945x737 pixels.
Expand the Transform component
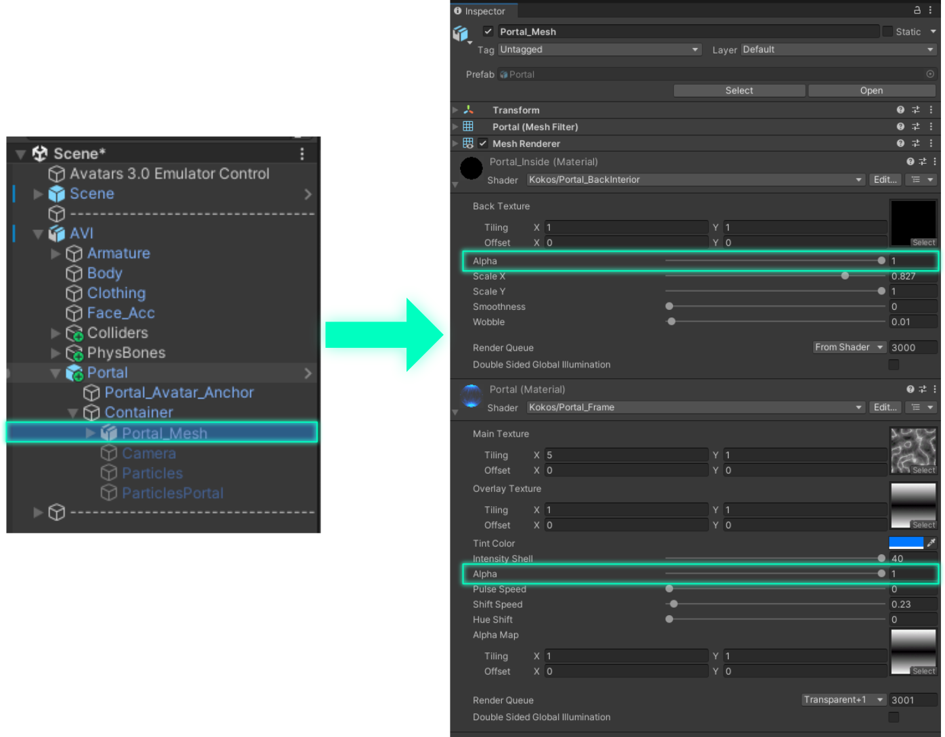click(455, 110)
